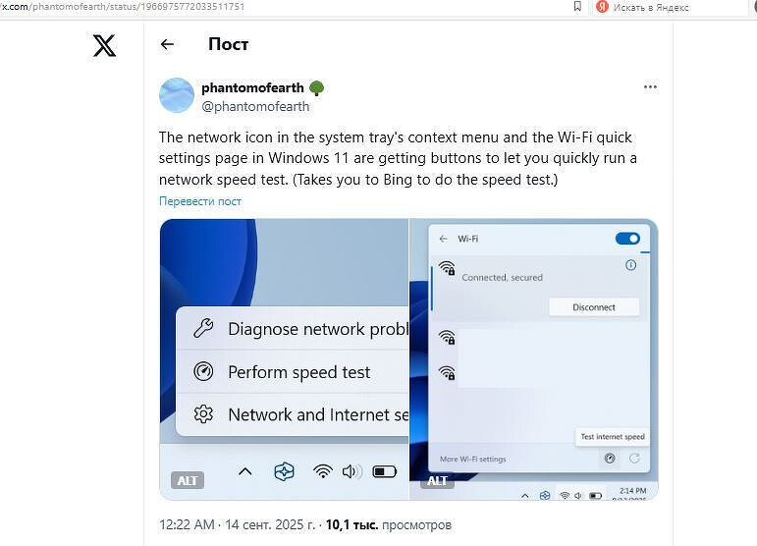Screen dimensions: 757x546
Task: Click the Wi-Fi list refresh icon
Action: pyautogui.click(x=634, y=459)
